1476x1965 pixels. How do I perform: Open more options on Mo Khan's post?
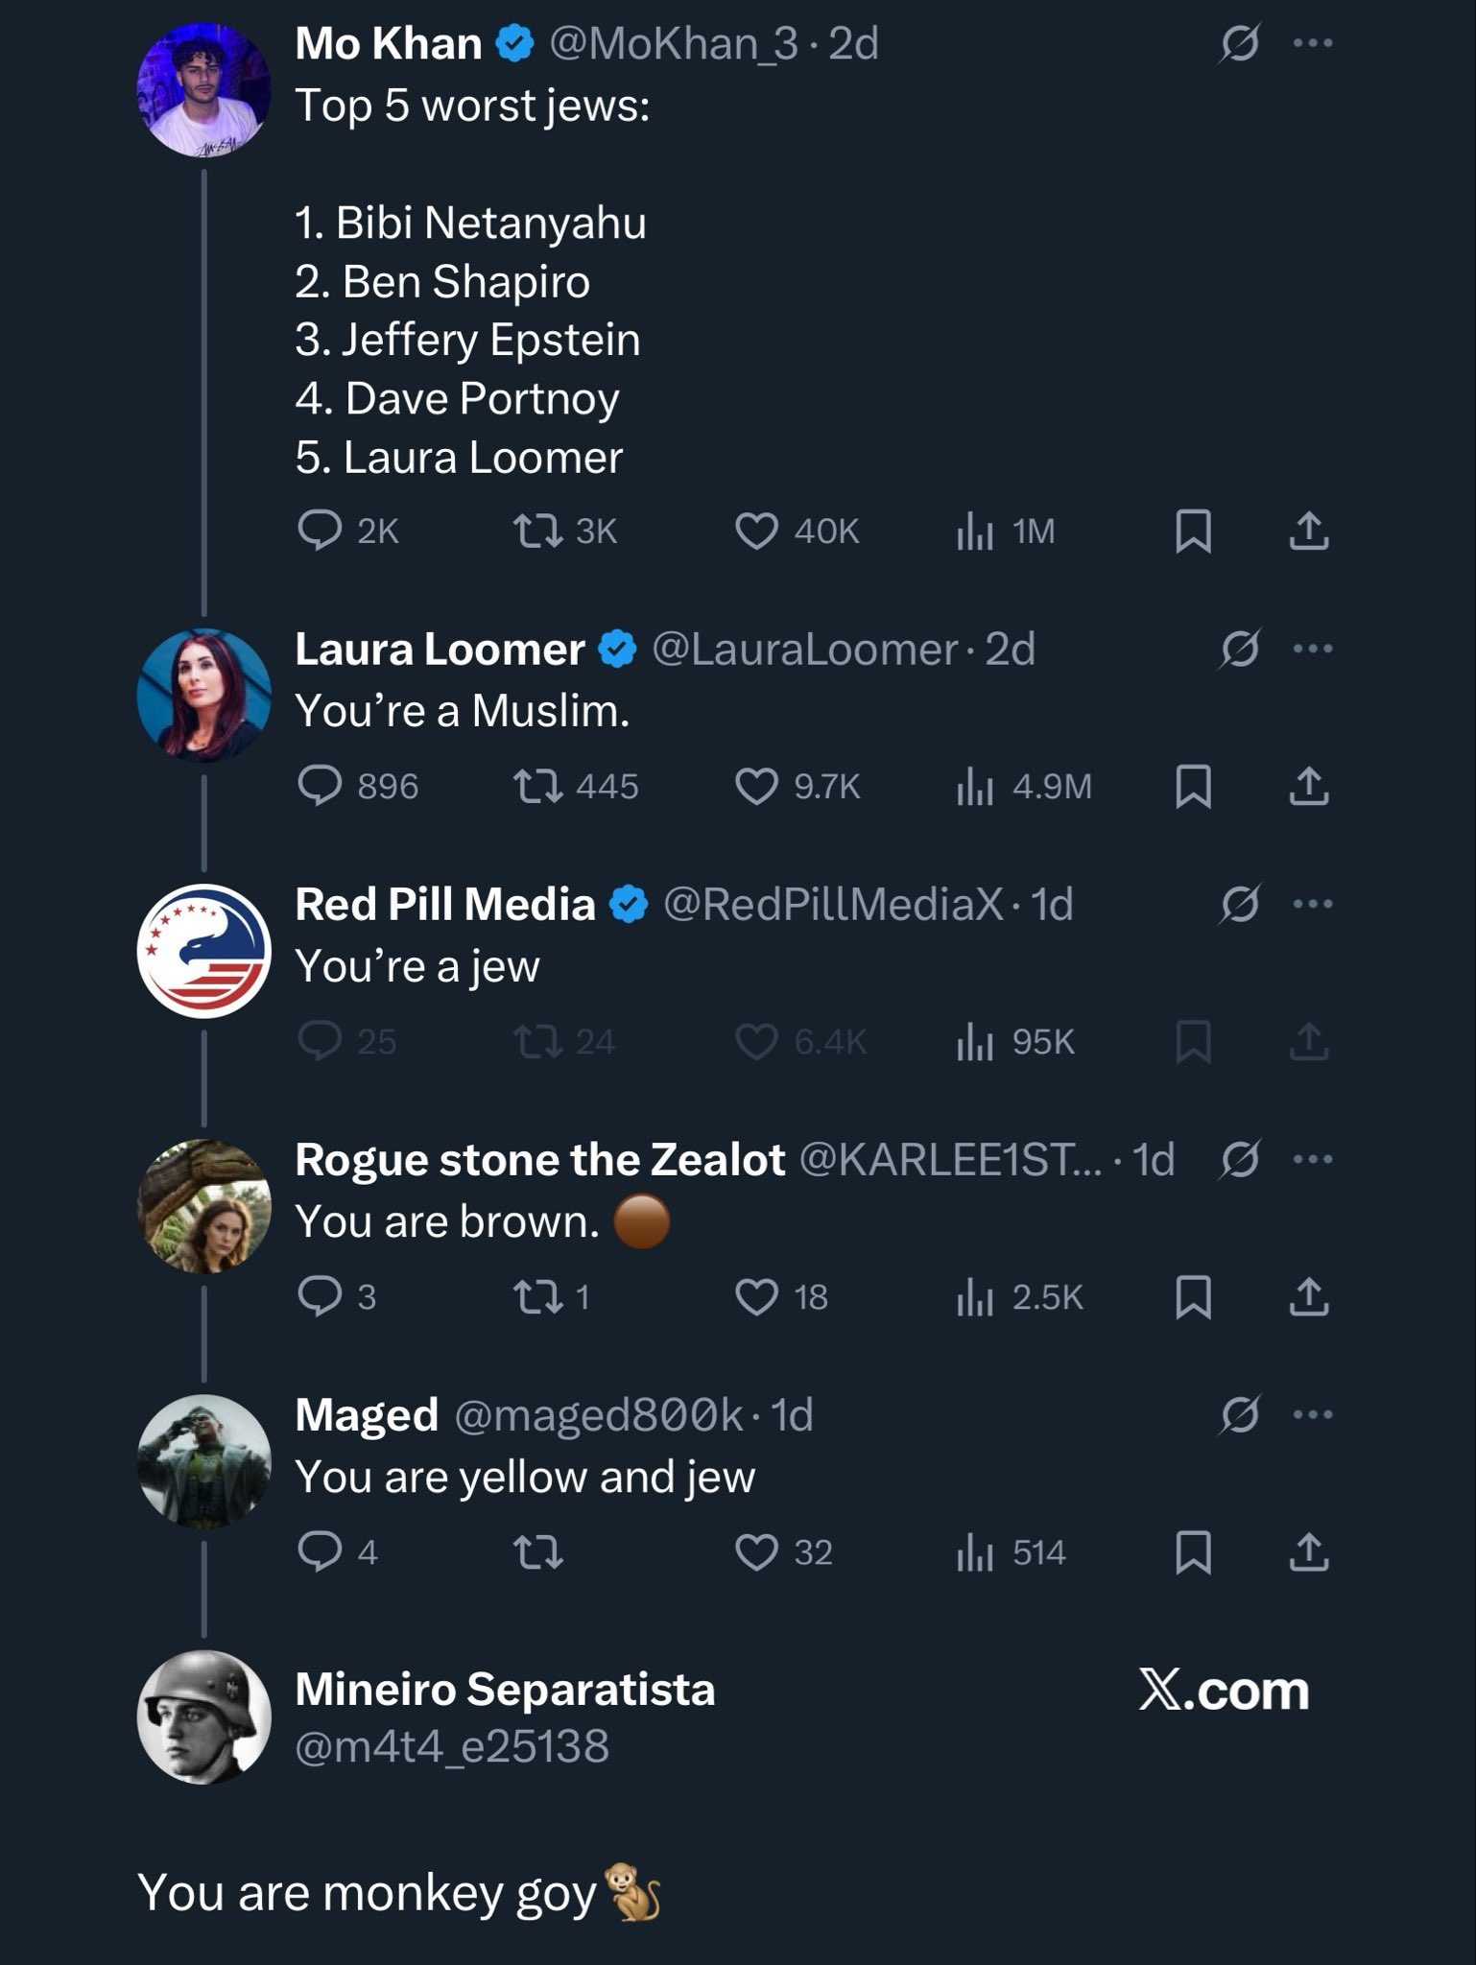click(x=1313, y=43)
